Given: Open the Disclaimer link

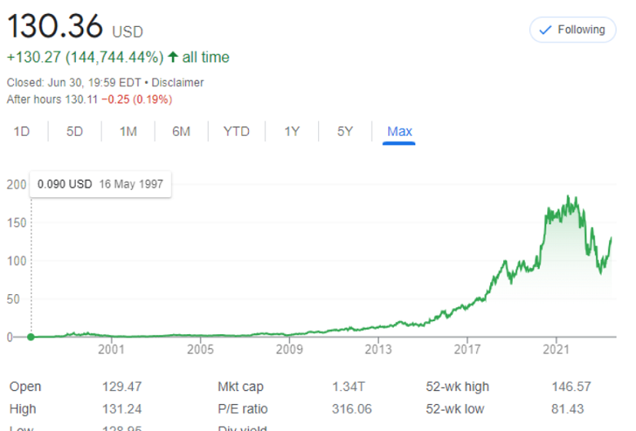Looking at the screenshot, I should (177, 82).
